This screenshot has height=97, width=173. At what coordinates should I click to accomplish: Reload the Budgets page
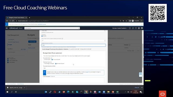(13, 21)
